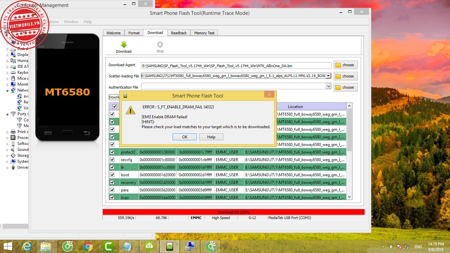Click choose button for Scatter-loading File
This screenshot has height=253, width=450.
coord(346,76)
